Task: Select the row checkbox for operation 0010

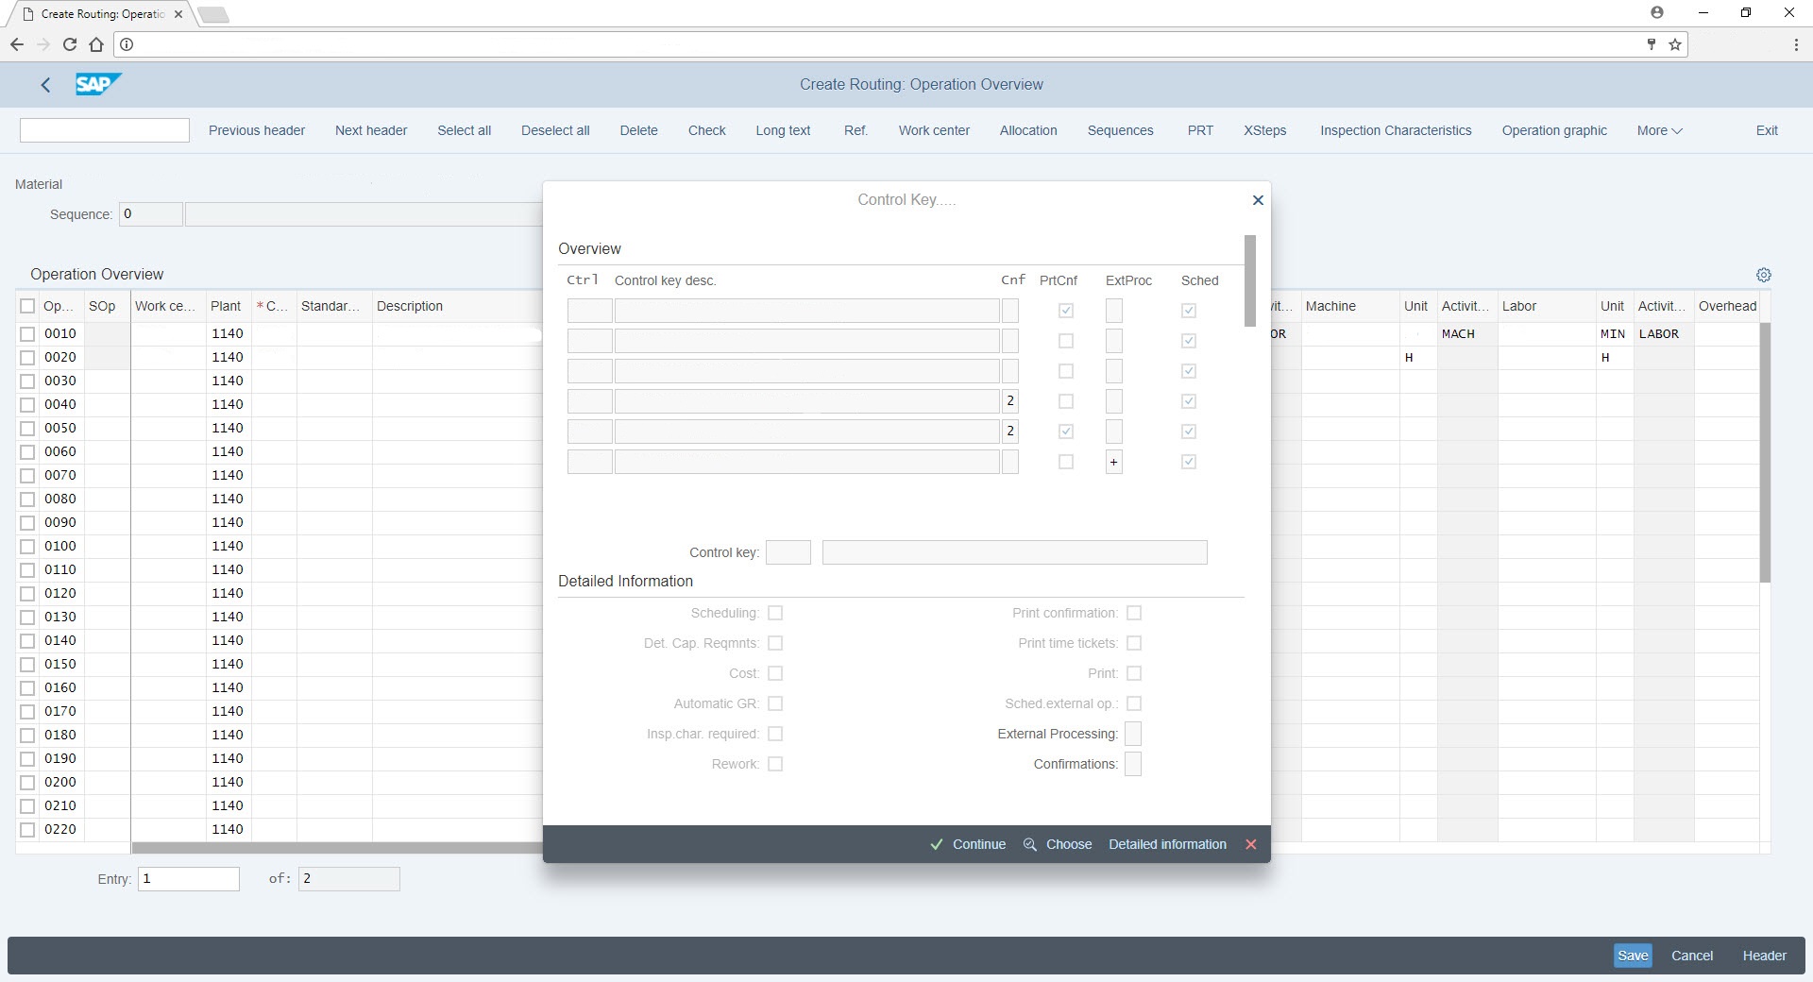Action: [x=27, y=333]
